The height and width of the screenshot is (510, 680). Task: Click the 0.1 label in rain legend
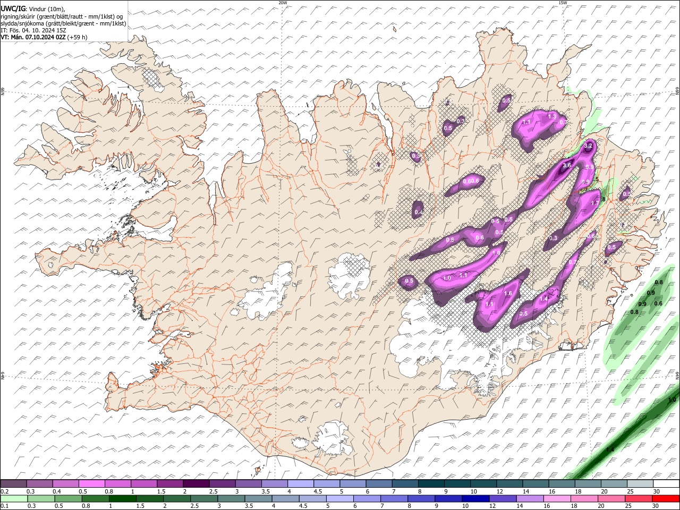point(5,506)
